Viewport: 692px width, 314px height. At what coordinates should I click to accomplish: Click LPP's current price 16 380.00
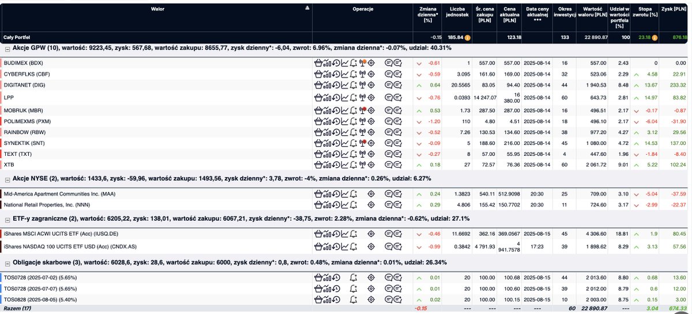(510, 98)
